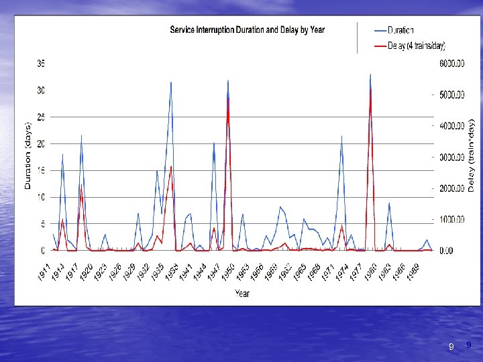Click the red Delay legend line marker
The height and width of the screenshot is (362, 483).
point(380,46)
